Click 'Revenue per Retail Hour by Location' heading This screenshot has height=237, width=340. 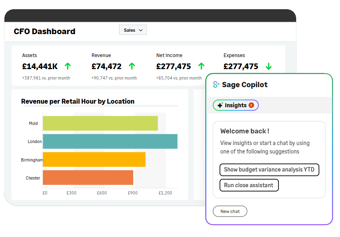78,101
